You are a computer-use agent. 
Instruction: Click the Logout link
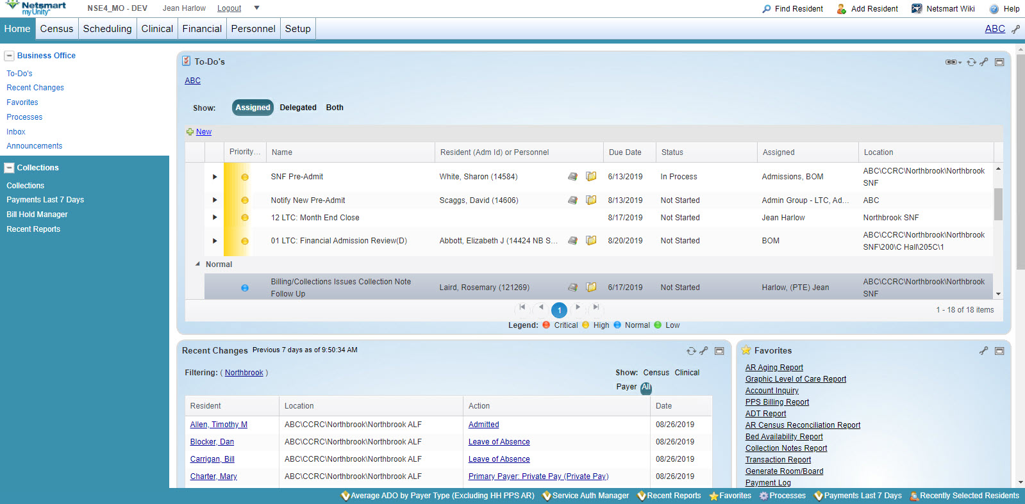coord(229,8)
